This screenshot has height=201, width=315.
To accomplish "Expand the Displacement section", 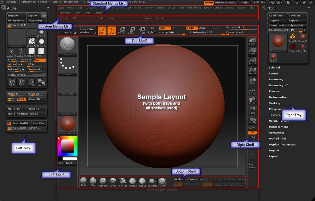I will [278, 127].
